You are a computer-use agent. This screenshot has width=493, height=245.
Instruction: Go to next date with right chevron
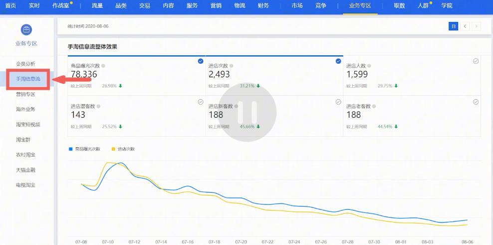tap(477, 26)
